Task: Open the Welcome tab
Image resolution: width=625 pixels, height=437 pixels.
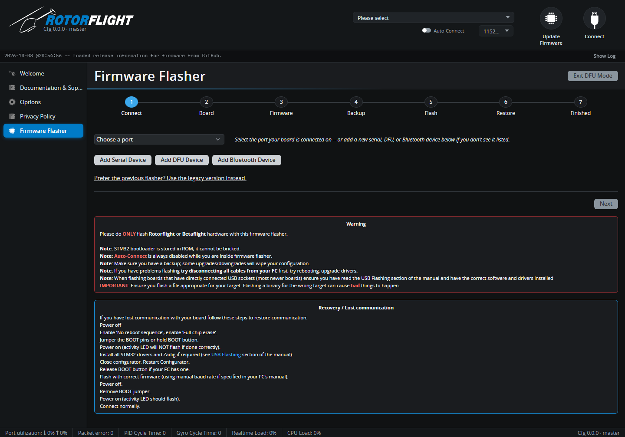Action: [x=43, y=73]
